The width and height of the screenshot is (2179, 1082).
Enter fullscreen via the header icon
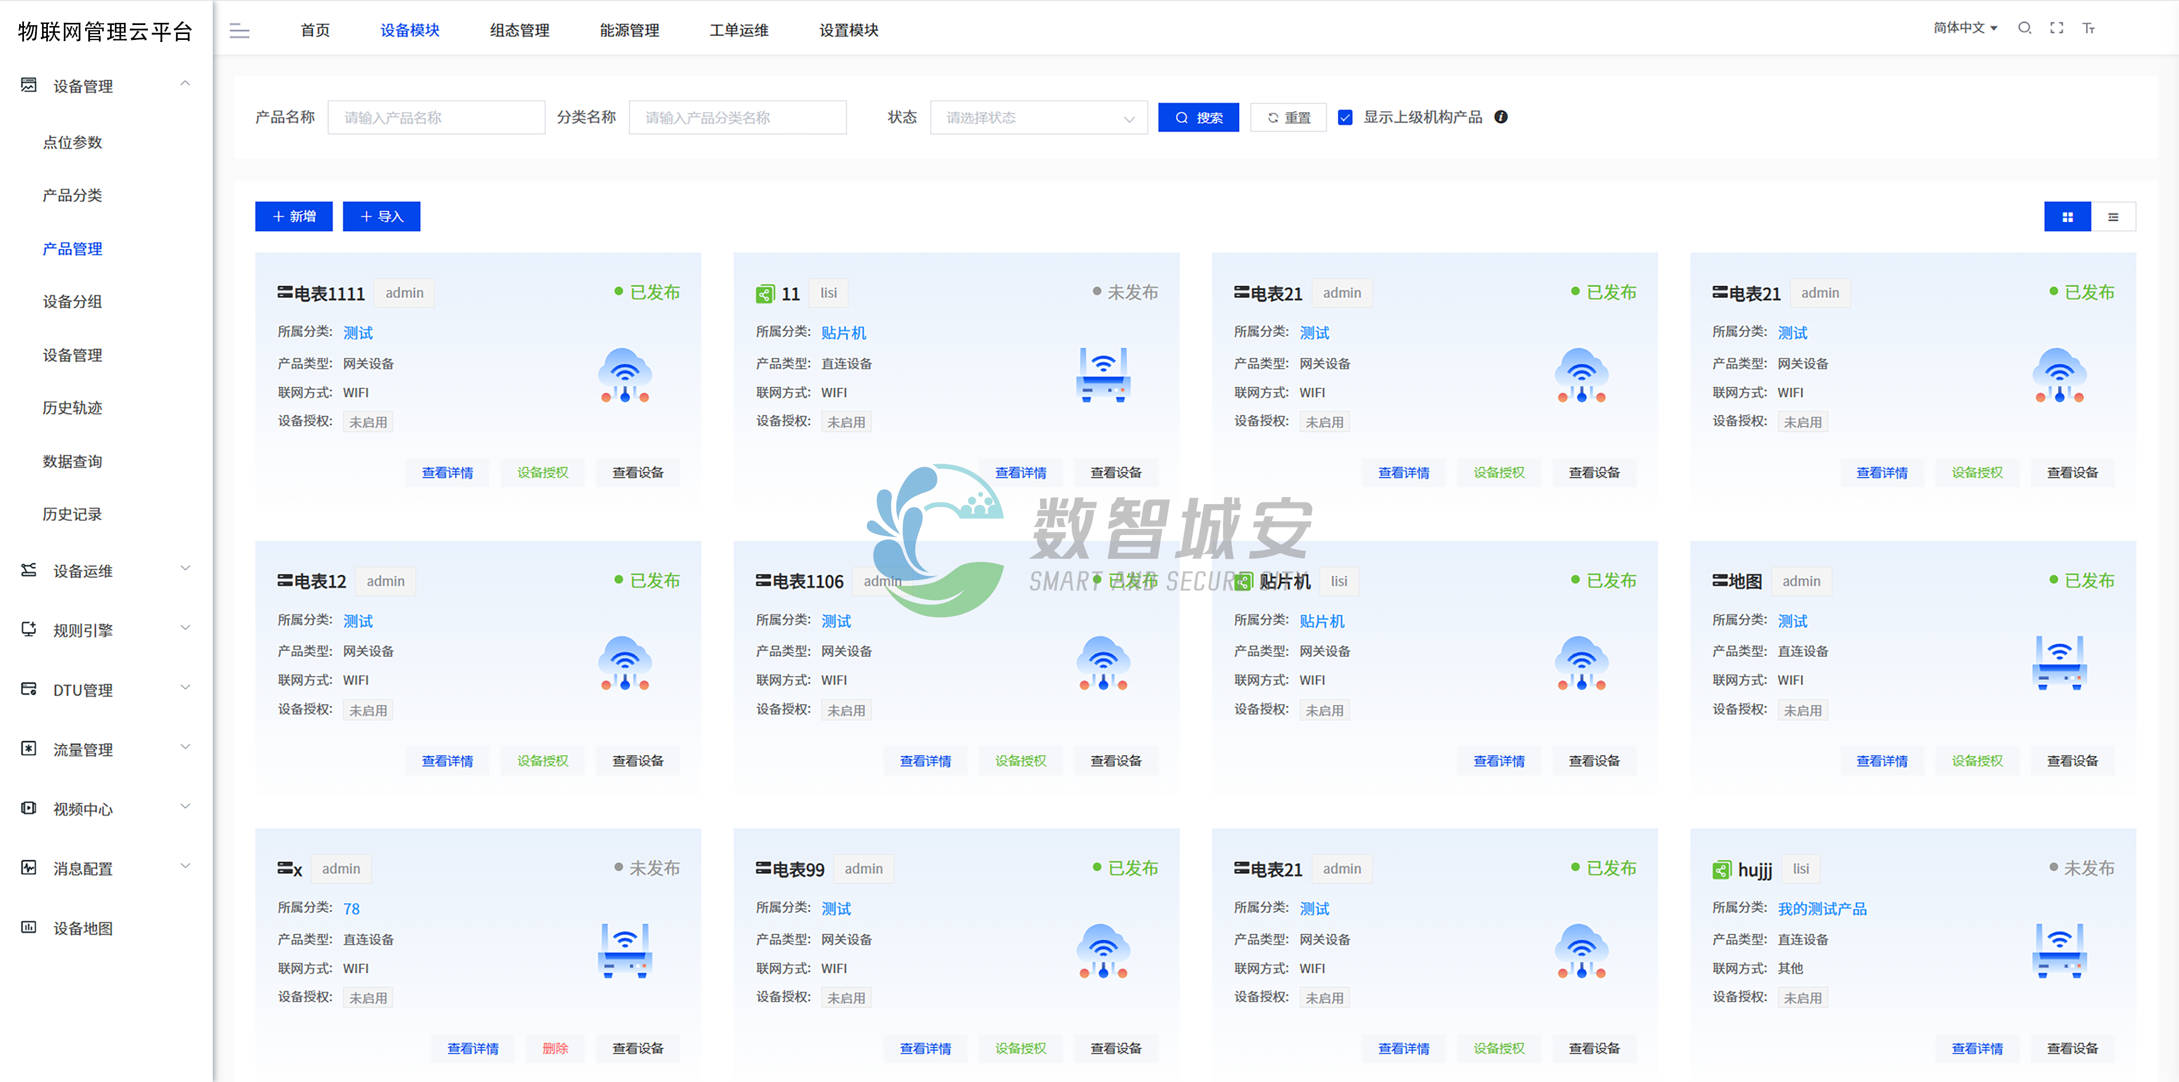tap(2056, 28)
